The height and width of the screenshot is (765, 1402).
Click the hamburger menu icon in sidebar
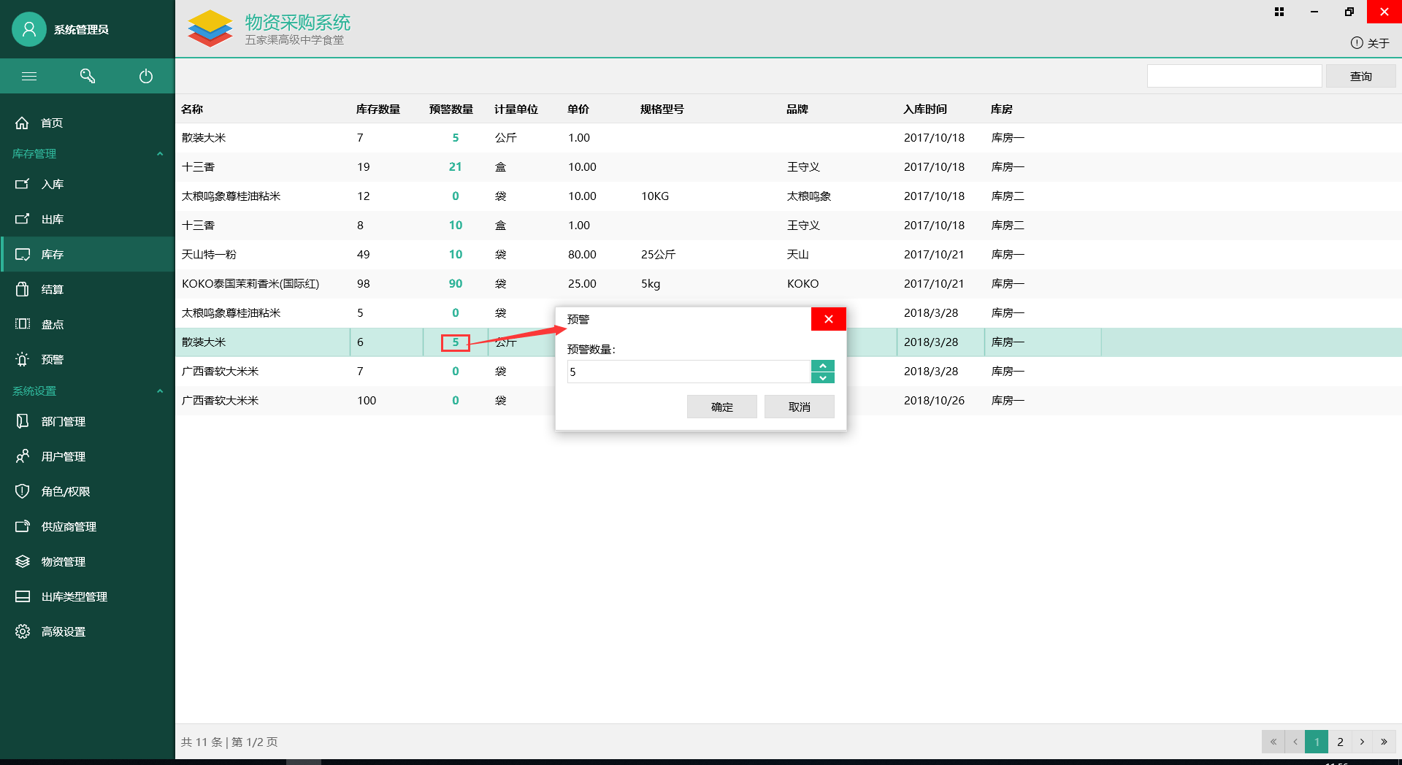pos(29,76)
